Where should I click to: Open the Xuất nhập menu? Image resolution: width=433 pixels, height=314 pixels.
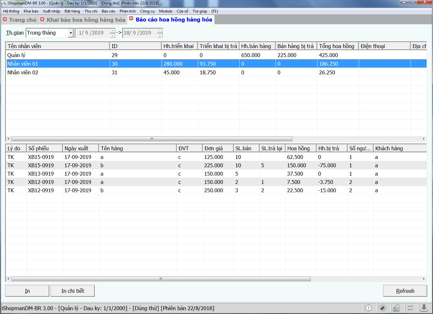click(x=51, y=11)
